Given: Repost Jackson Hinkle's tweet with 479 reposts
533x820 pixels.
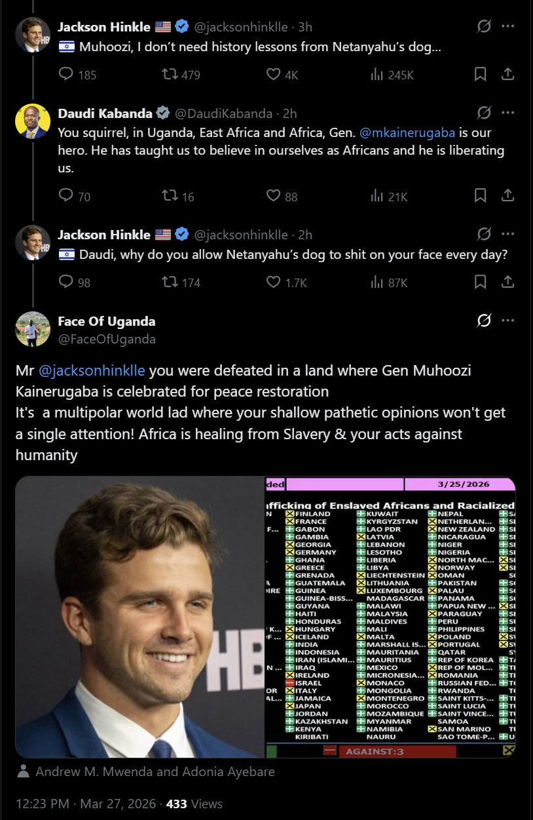Looking at the screenshot, I should [170, 75].
